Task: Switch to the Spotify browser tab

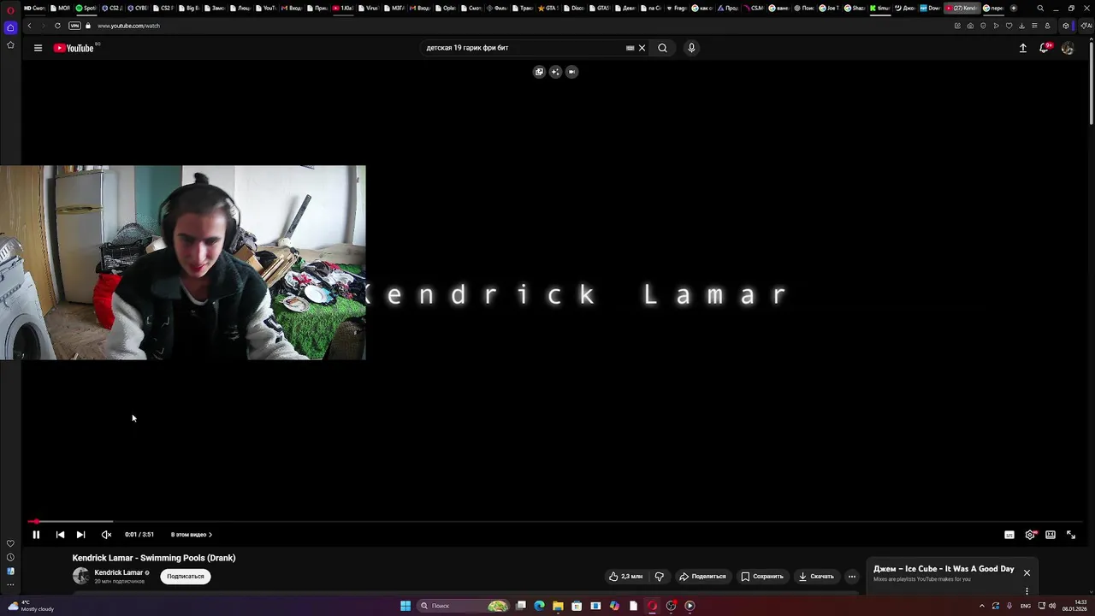Action: (86, 8)
